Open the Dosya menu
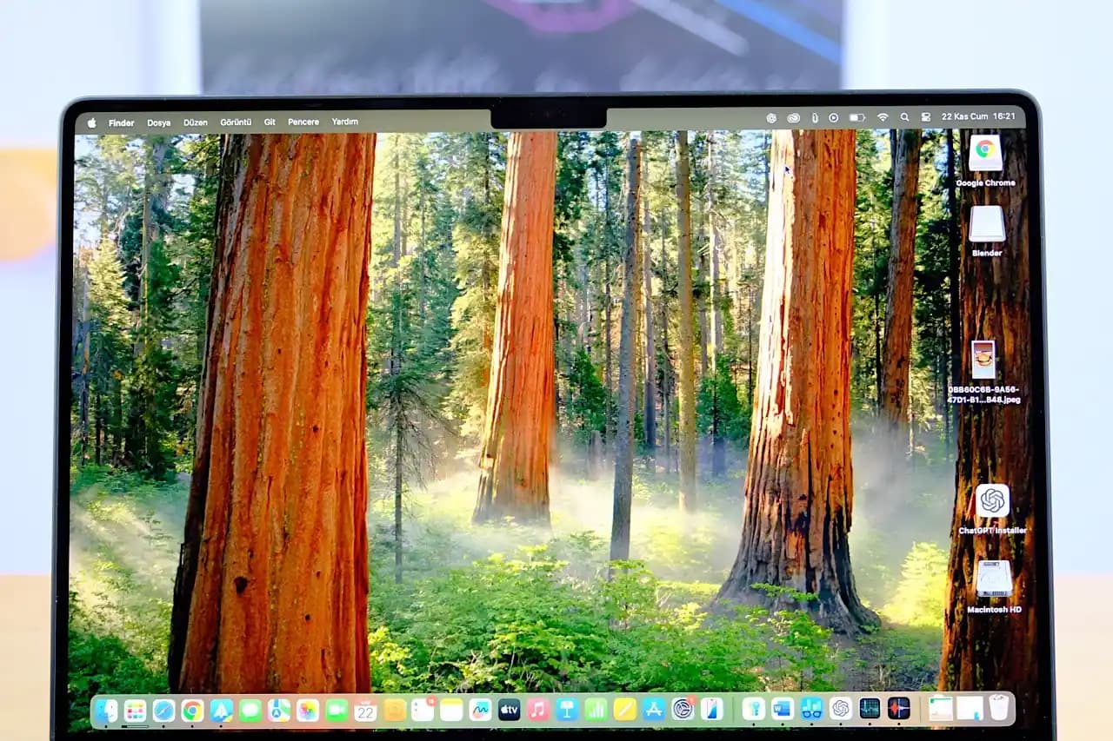 [x=158, y=122]
